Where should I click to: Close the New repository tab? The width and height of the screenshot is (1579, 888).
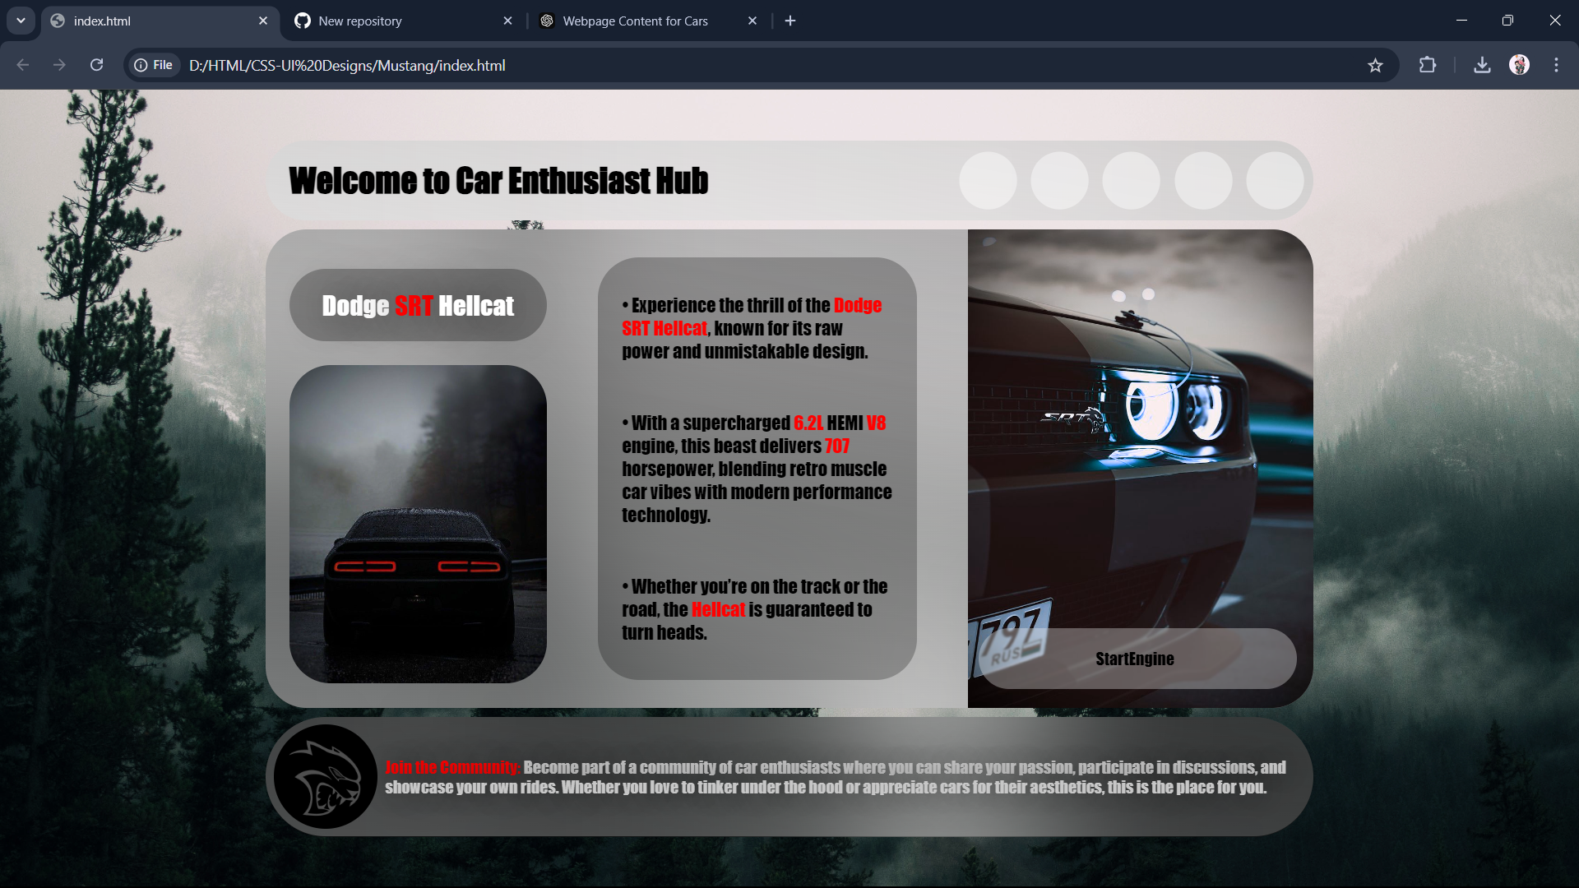click(x=507, y=21)
